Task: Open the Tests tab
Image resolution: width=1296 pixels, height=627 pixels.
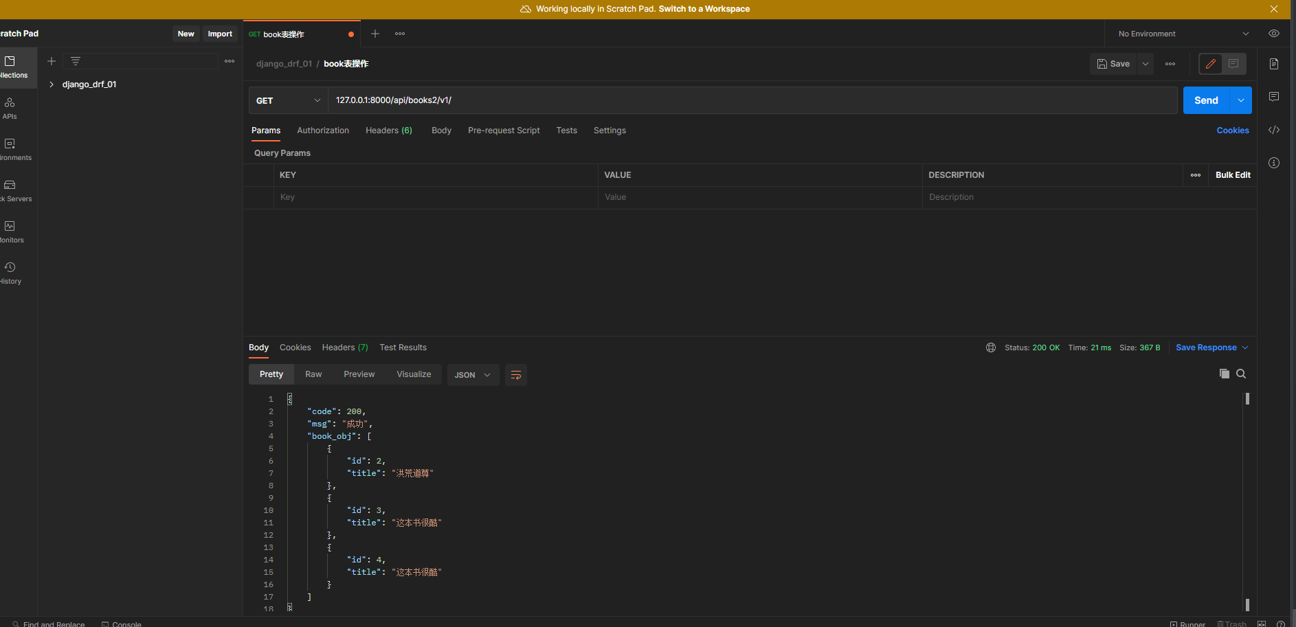Action: pos(567,130)
